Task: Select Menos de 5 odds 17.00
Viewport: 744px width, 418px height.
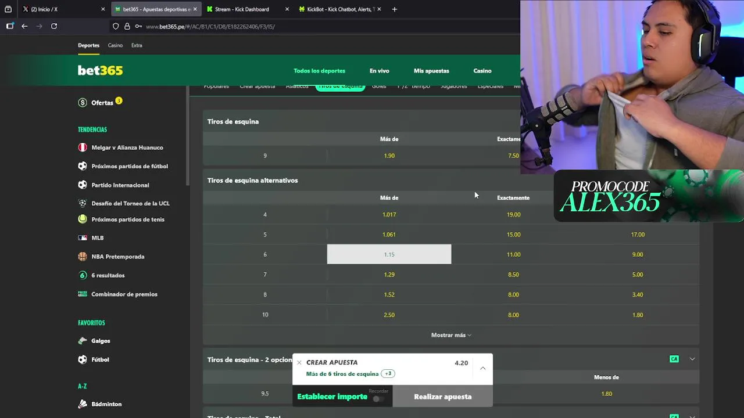Action: [638, 235]
